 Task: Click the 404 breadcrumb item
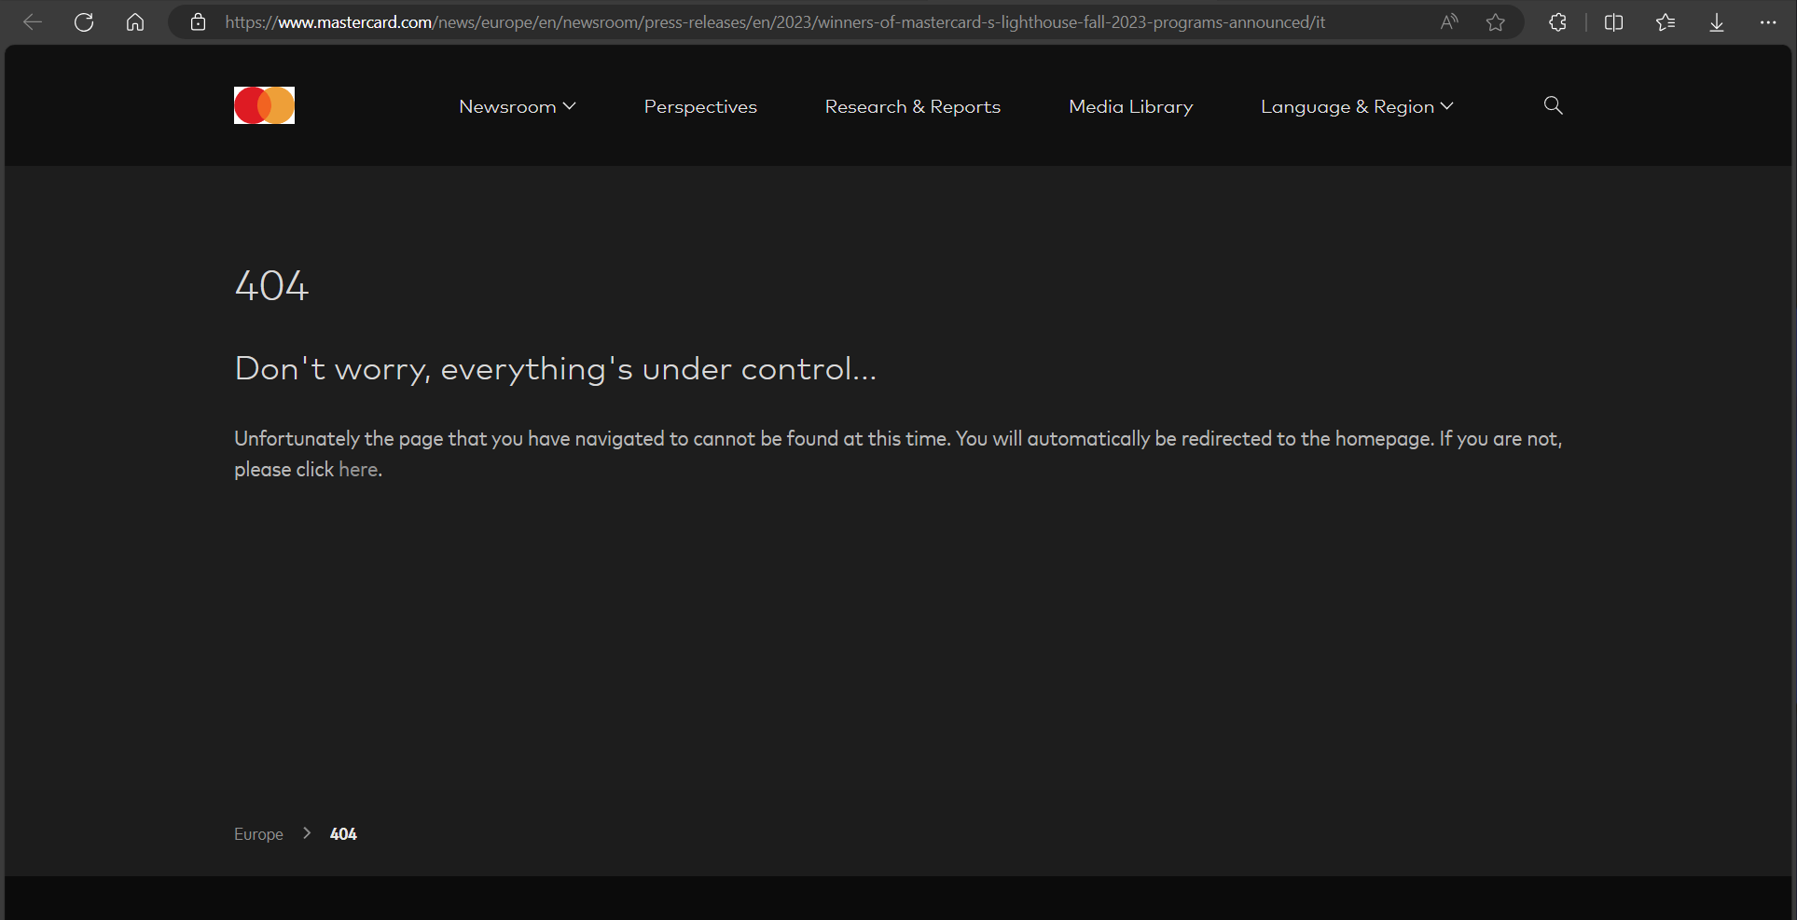coord(343,834)
